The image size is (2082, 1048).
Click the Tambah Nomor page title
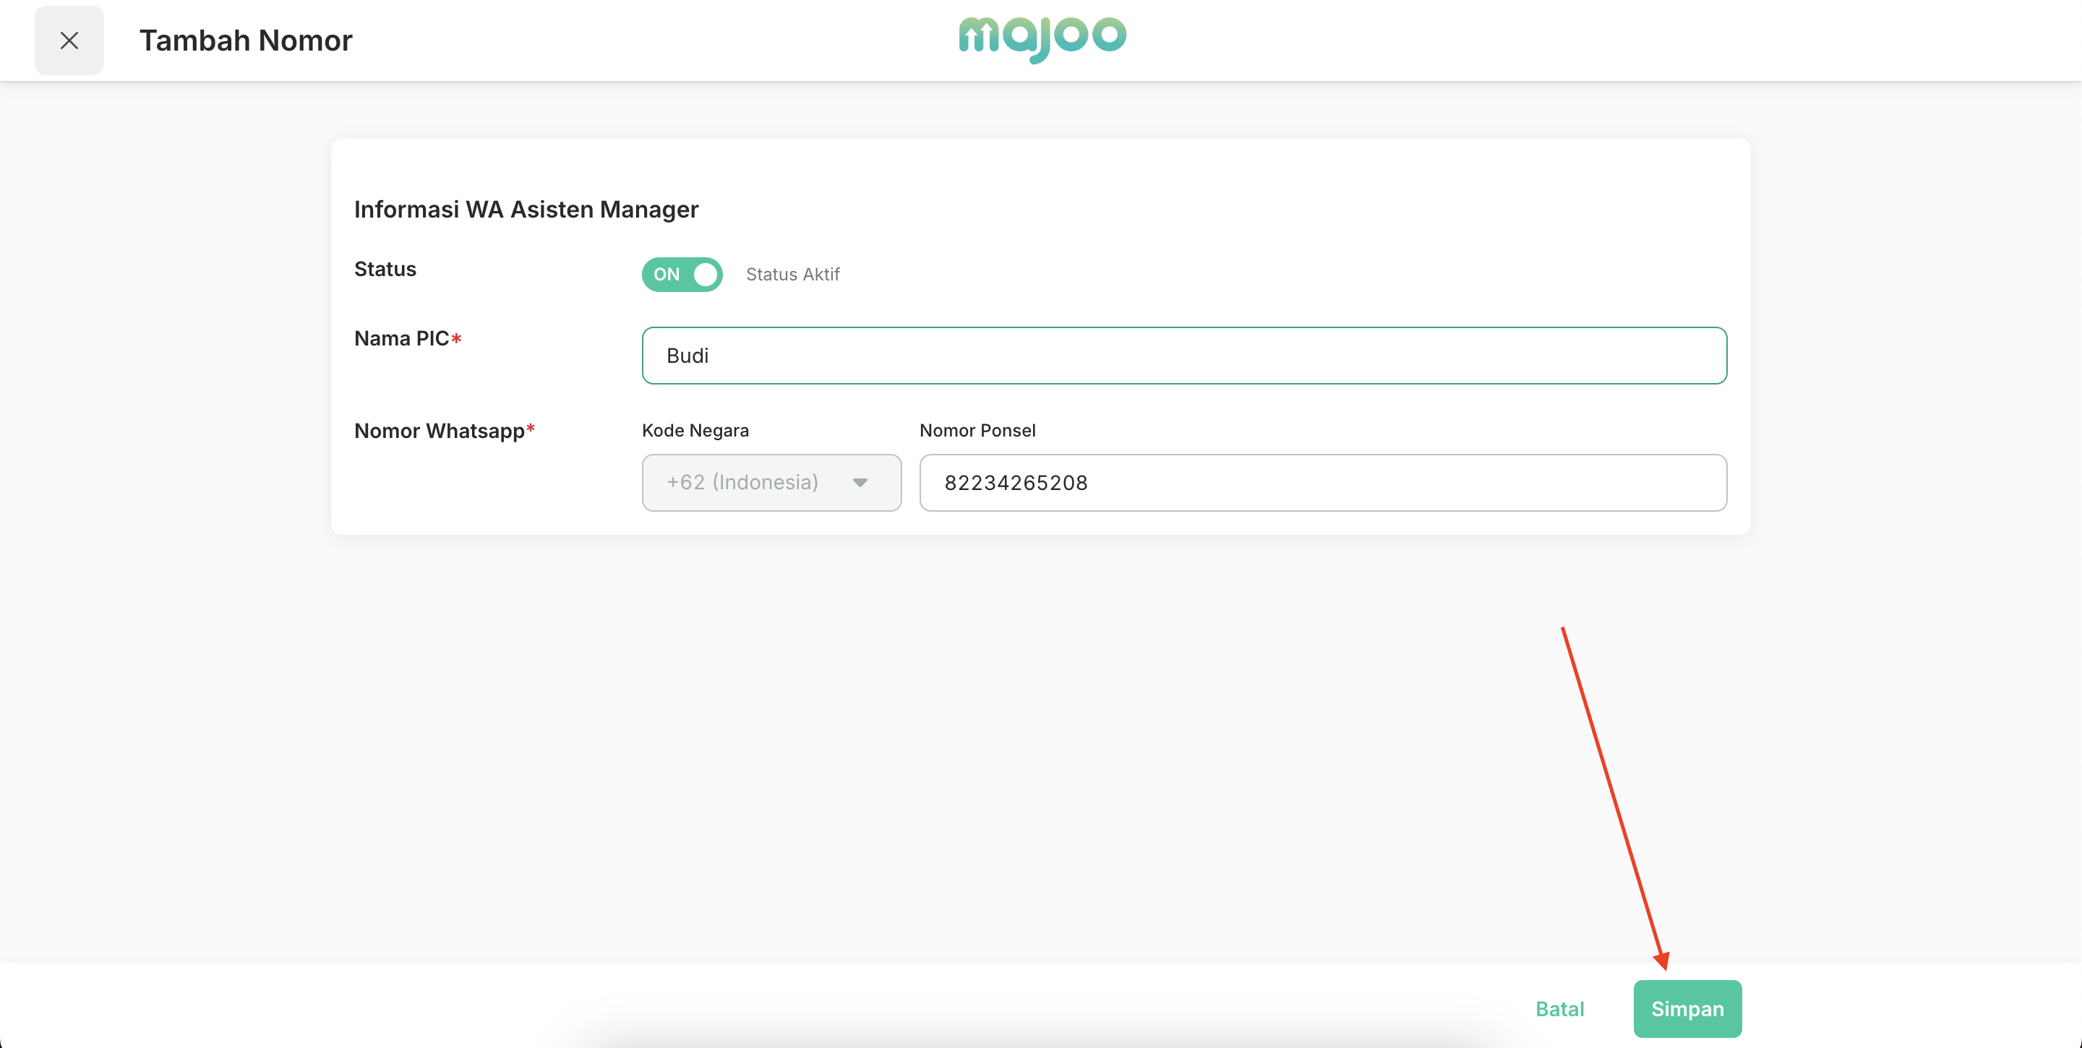pos(246,40)
